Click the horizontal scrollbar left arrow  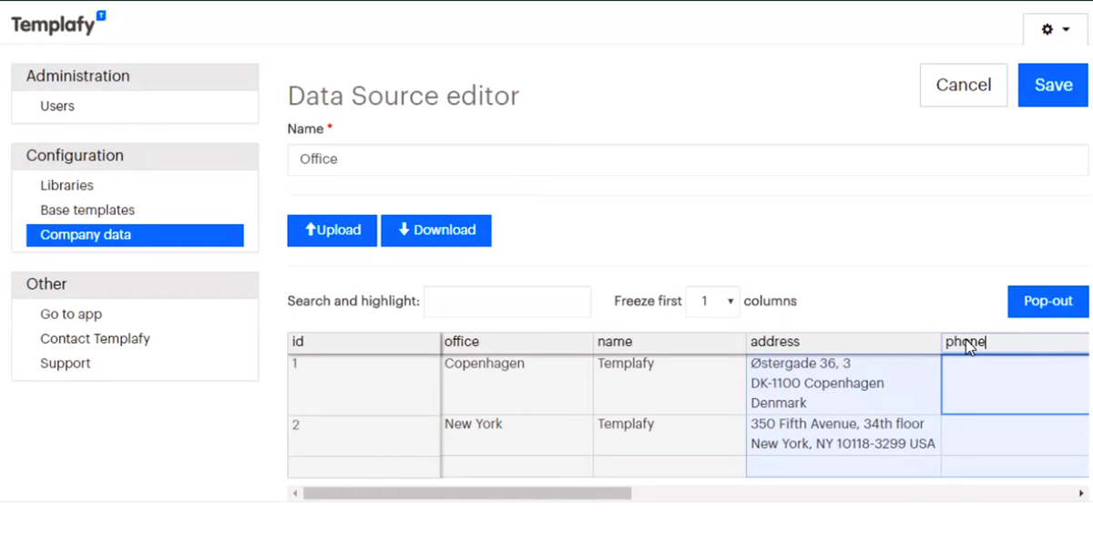tap(294, 493)
